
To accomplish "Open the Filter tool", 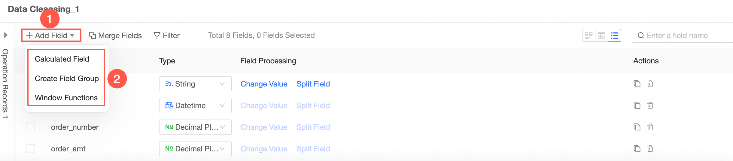I will [x=167, y=35].
